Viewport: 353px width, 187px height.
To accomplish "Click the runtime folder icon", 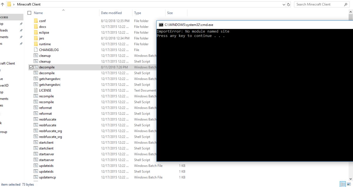I will pyautogui.click(x=36, y=44).
